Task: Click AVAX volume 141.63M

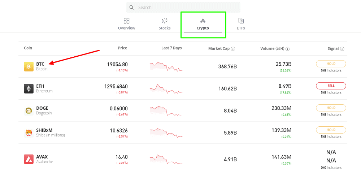Action: pyautogui.click(x=282, y=157)
